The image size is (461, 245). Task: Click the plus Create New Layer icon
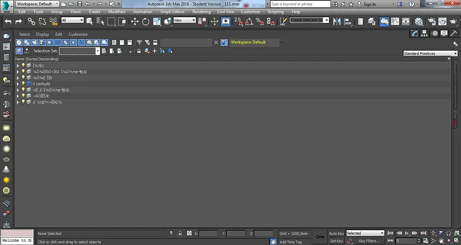coord(155,51)
